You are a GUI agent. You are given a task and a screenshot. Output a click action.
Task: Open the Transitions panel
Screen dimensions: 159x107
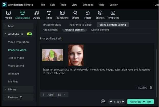coord(62,15)
